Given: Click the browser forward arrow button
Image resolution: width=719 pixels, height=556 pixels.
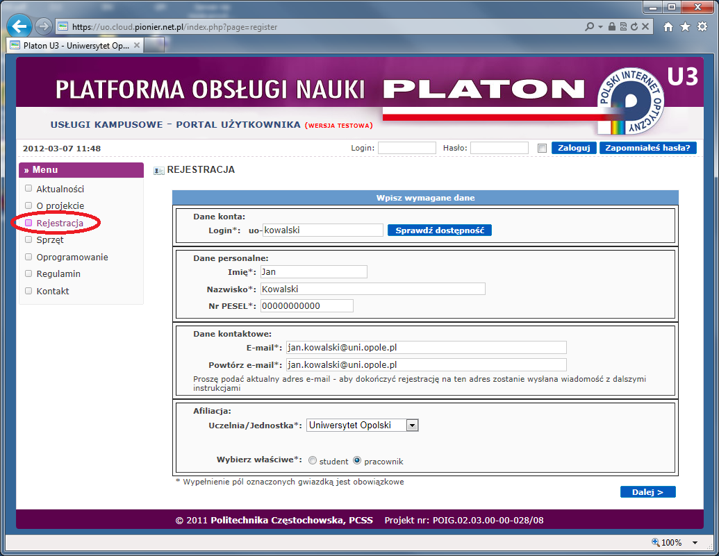Looking at the screenshot, I should 43,26.
